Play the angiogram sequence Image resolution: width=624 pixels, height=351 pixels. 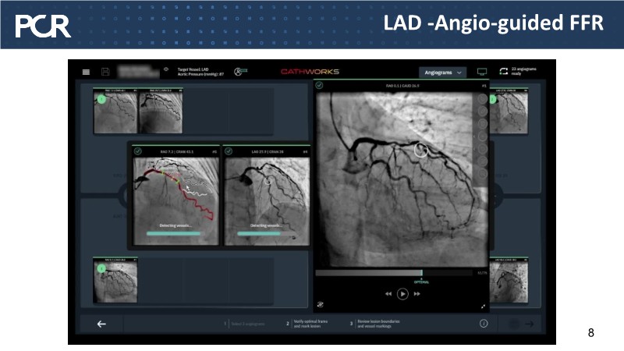402,294
